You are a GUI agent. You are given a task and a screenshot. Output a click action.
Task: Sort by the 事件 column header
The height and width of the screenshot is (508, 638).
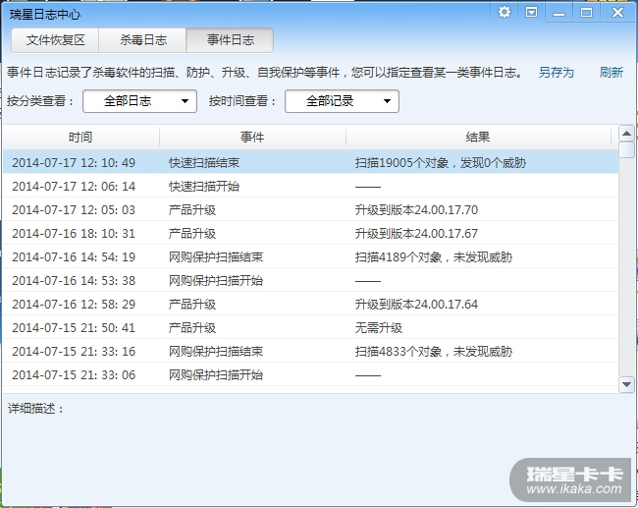click(x=252, y=137)
